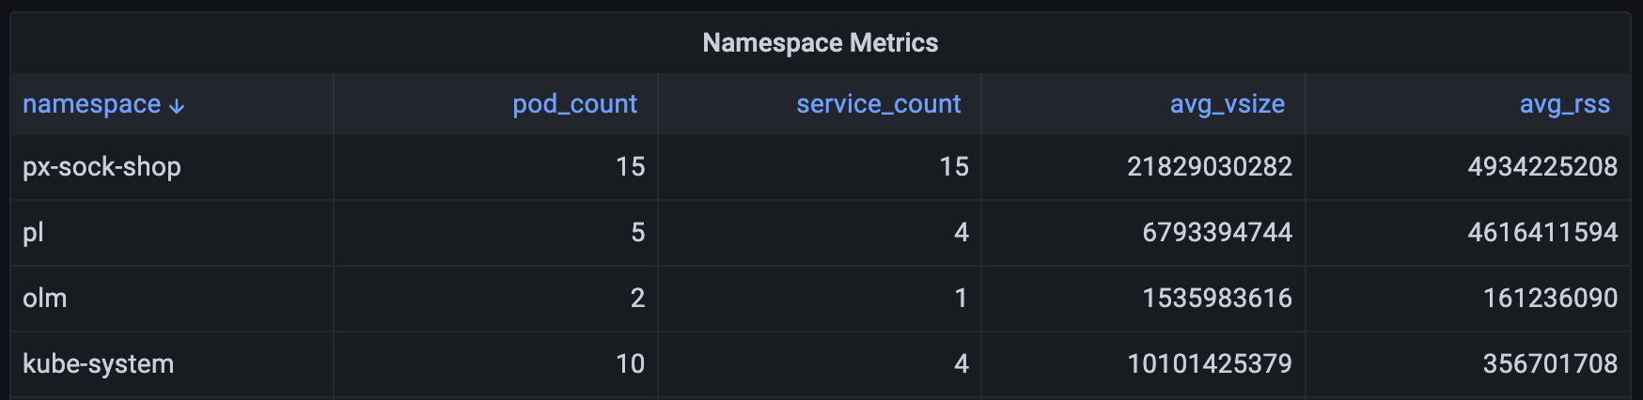
Task: Sort table by avg_rss column
Action: click(1564, 104)
